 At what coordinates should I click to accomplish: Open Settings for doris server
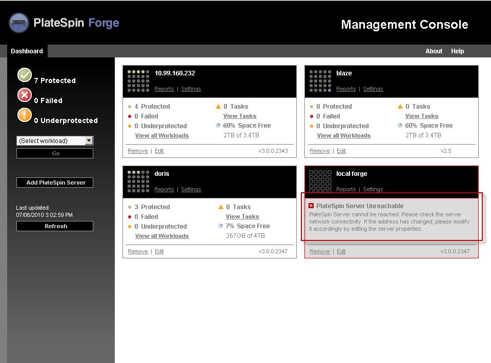(x=191, y=190)
